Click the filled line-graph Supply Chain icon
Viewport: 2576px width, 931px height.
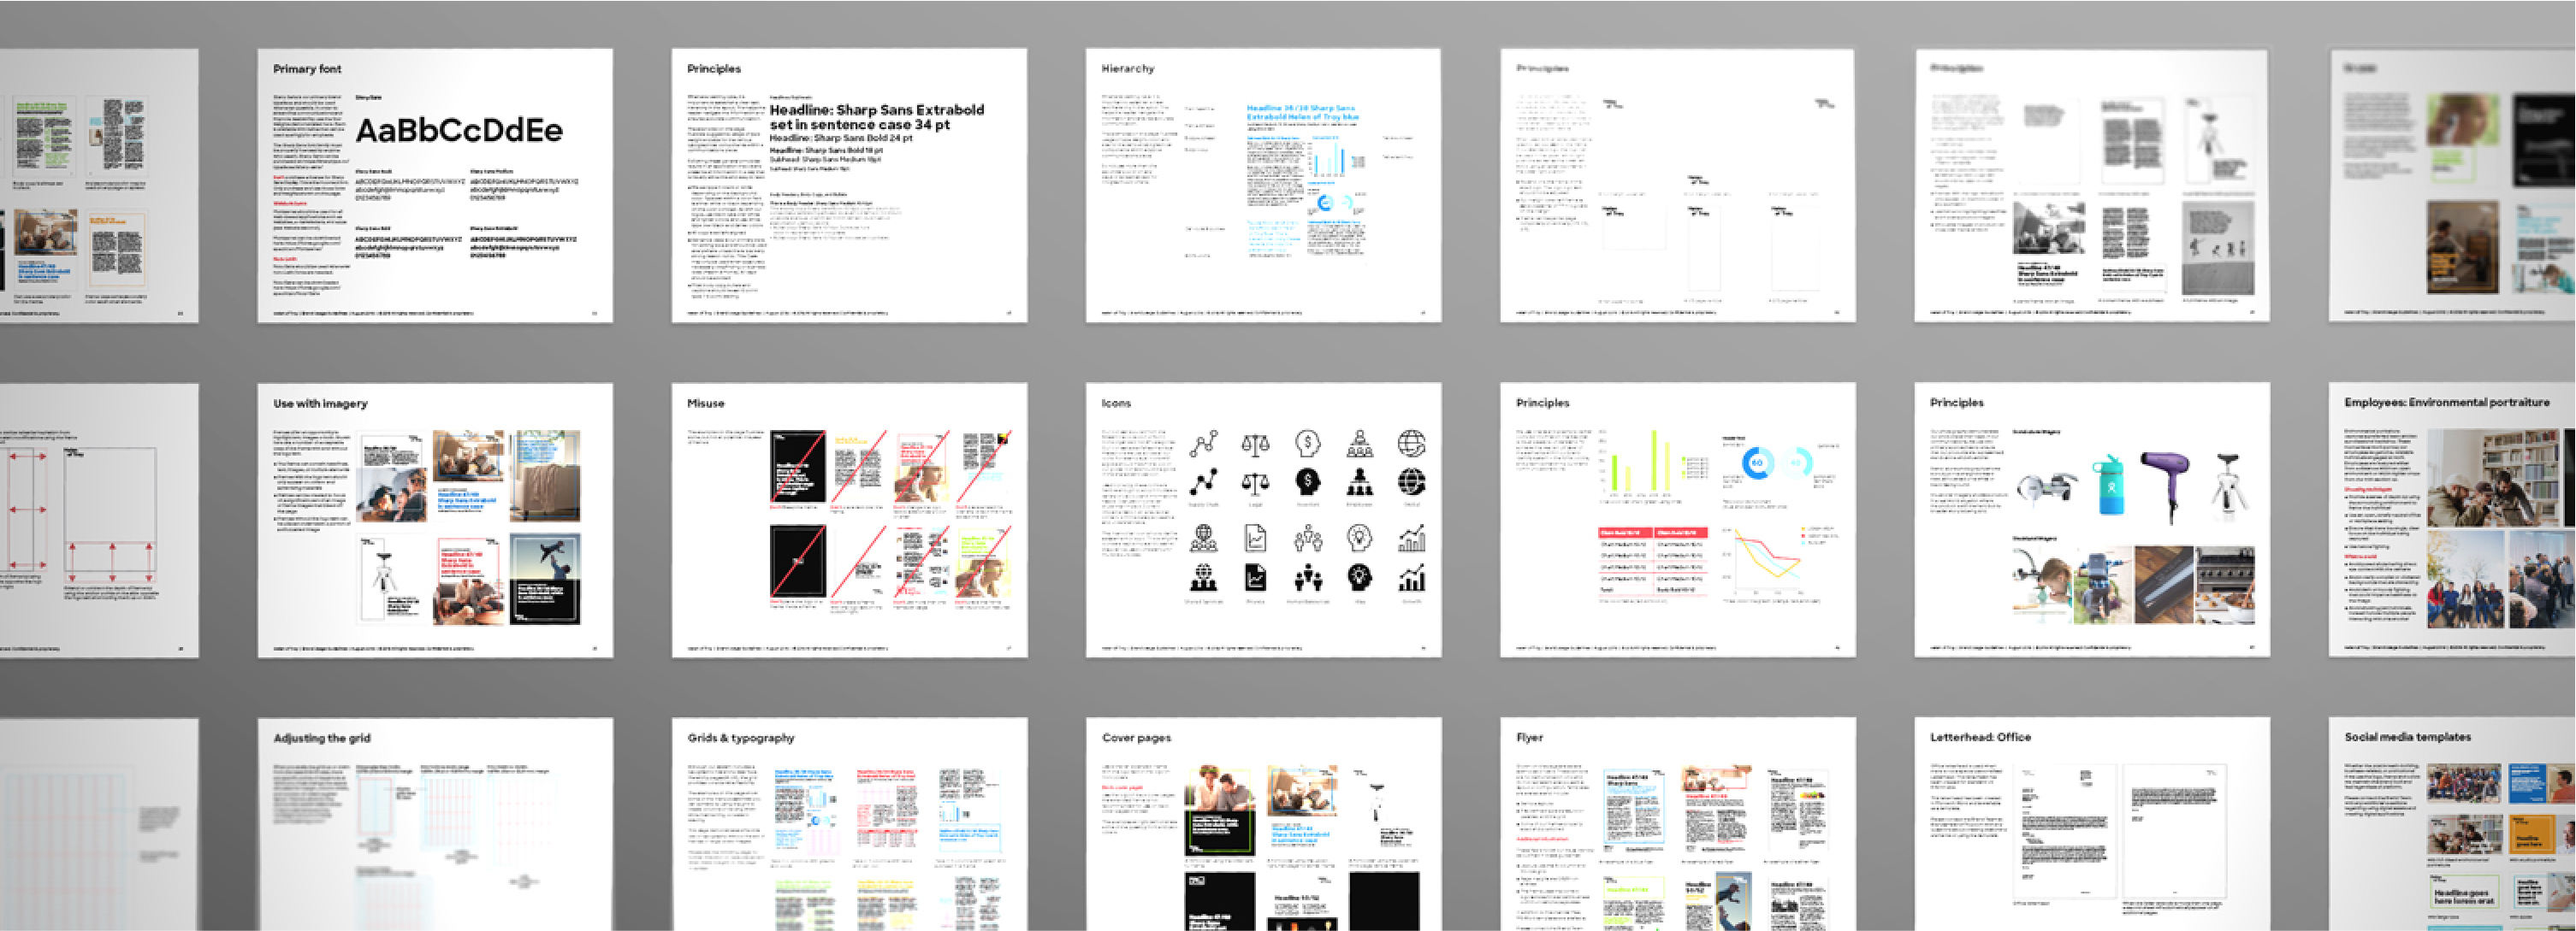click(1204, 482)
